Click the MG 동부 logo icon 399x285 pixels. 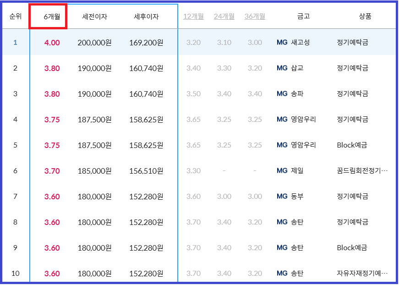click(283, 195)
